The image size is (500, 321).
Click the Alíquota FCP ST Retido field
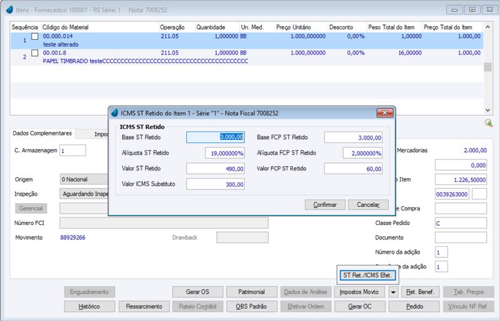click(x=362, y=153)
